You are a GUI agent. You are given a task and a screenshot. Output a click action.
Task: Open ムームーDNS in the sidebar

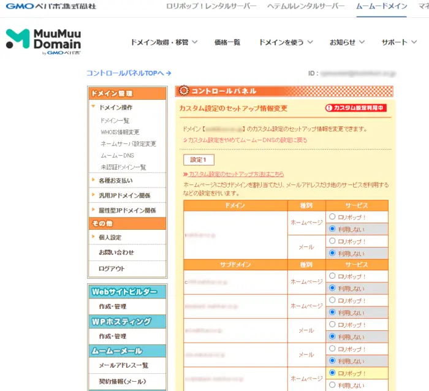[117, 156]
